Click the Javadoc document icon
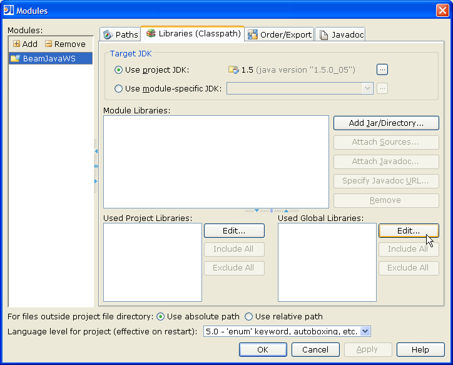The image size is (453, 365). pos(324,35)
